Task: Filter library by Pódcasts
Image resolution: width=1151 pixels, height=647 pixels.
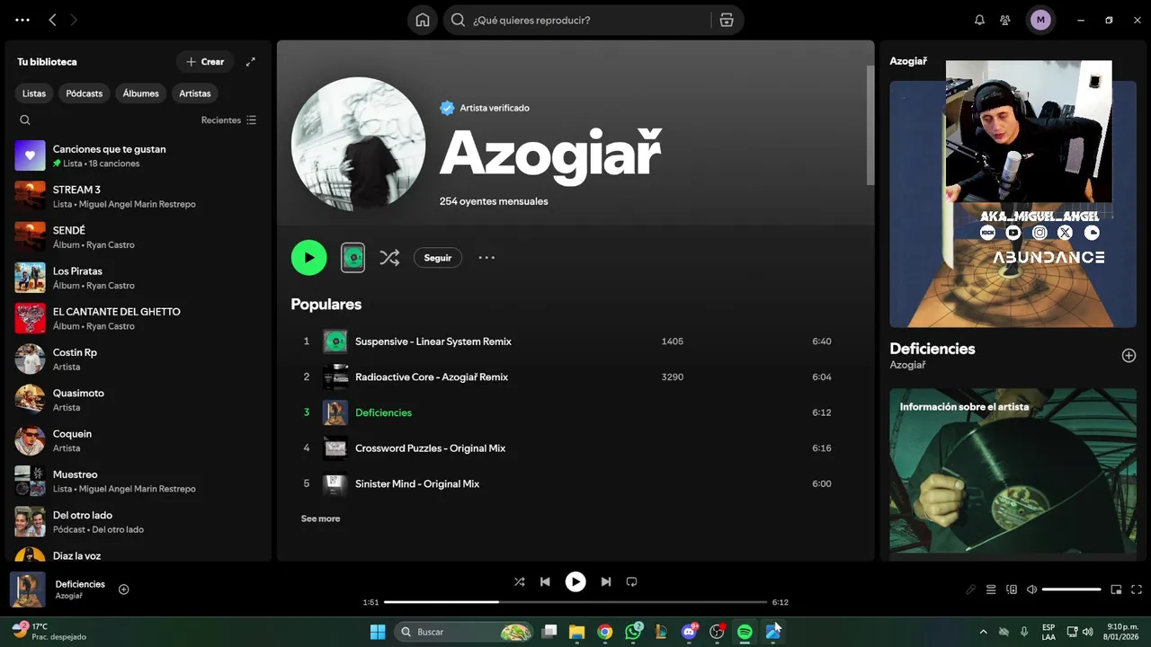Action: [x=85, y=93]
